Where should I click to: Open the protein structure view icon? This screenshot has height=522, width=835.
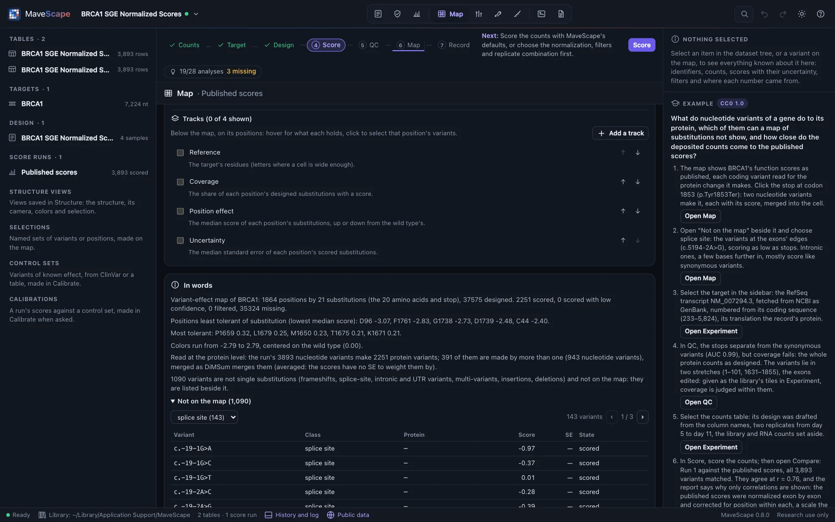[498, 14]
